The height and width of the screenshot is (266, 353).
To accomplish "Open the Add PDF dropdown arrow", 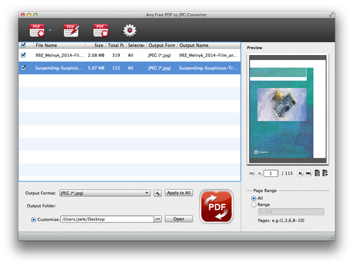I will pos(50,30).
